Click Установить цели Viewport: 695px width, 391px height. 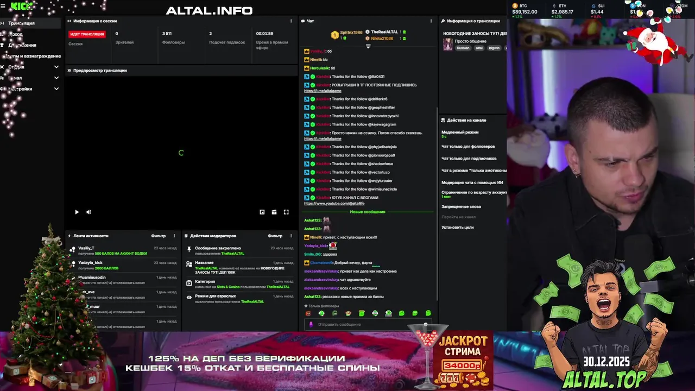pyautogui.click(x=458, y=228)
